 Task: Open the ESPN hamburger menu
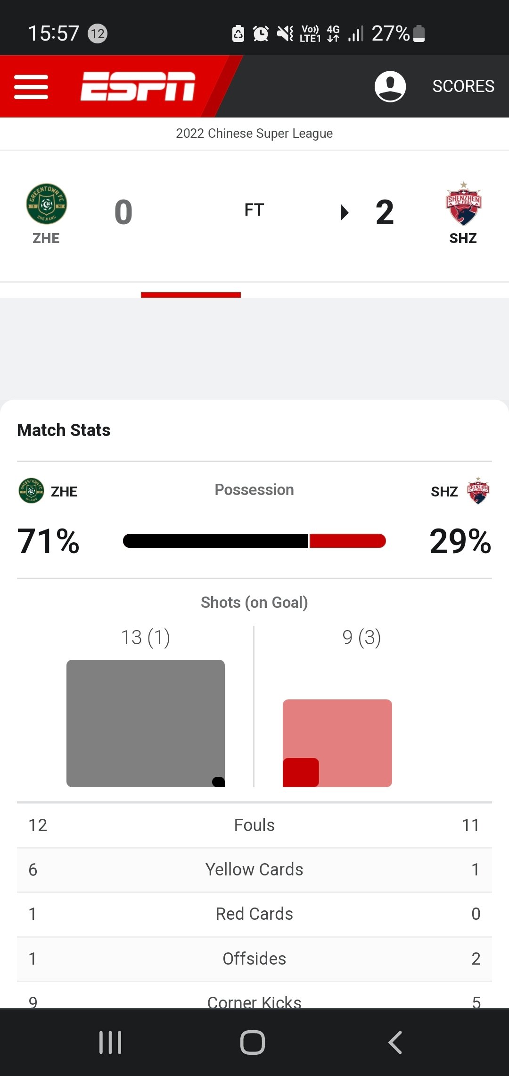(31, 87)
